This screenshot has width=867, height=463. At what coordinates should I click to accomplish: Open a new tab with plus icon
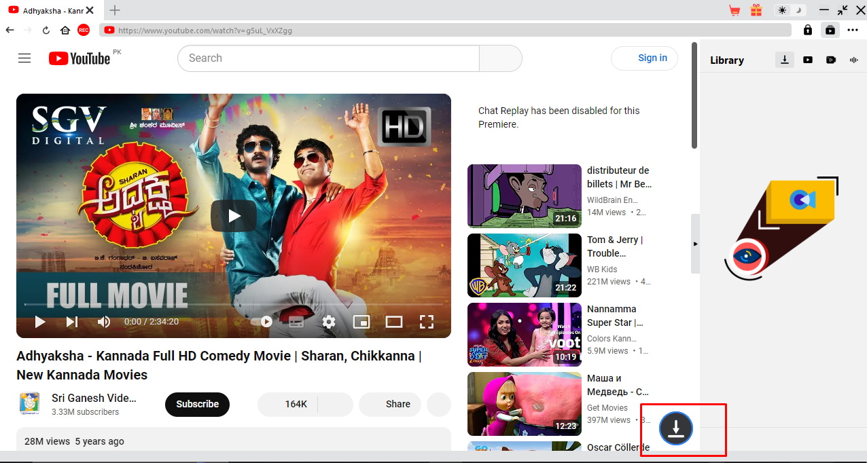(115, 10)
